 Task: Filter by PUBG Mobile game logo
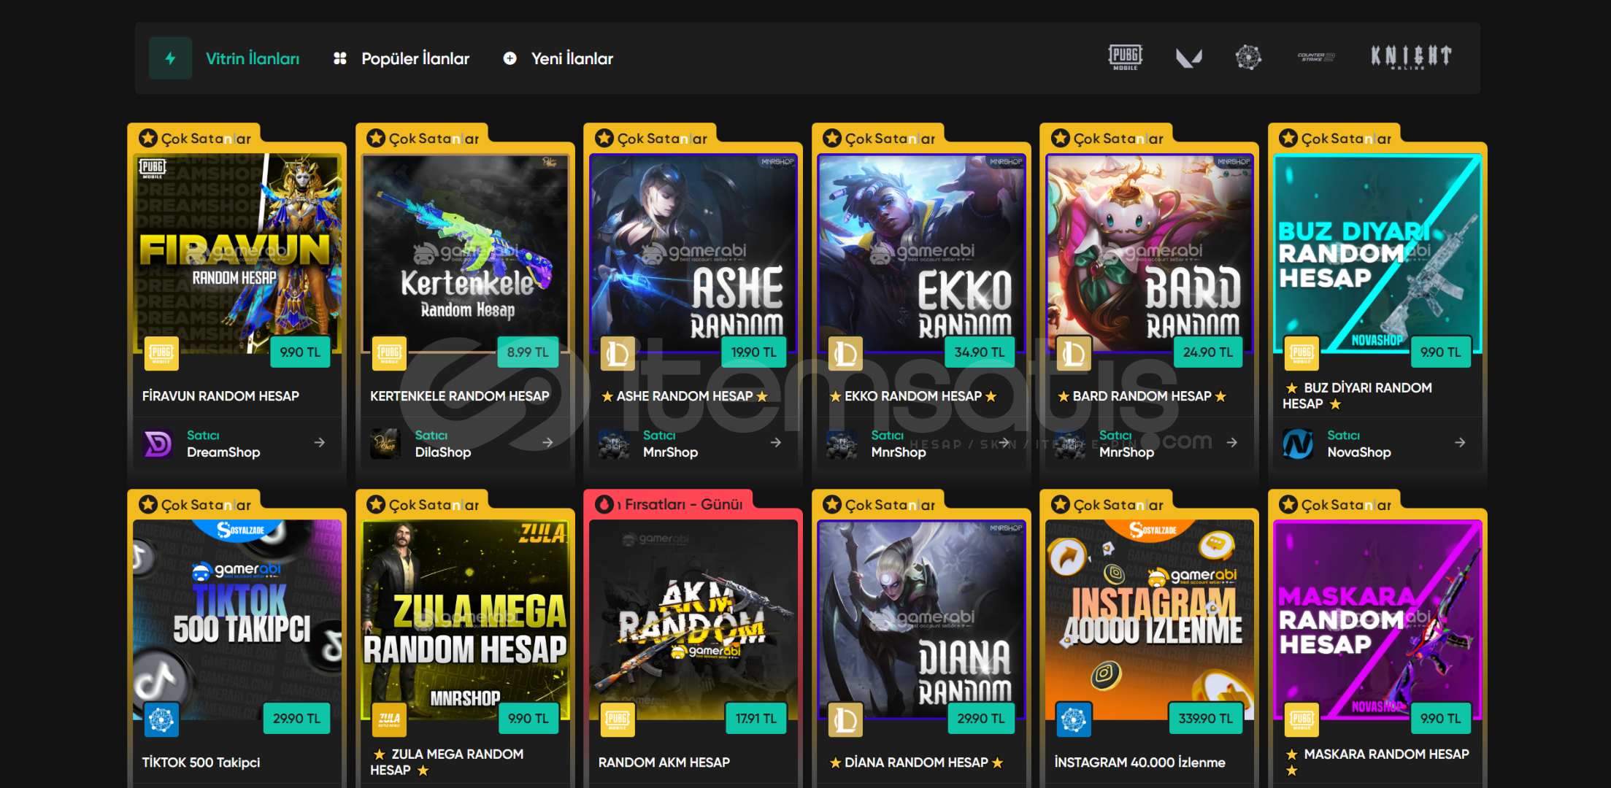(x=1125, y=58)
